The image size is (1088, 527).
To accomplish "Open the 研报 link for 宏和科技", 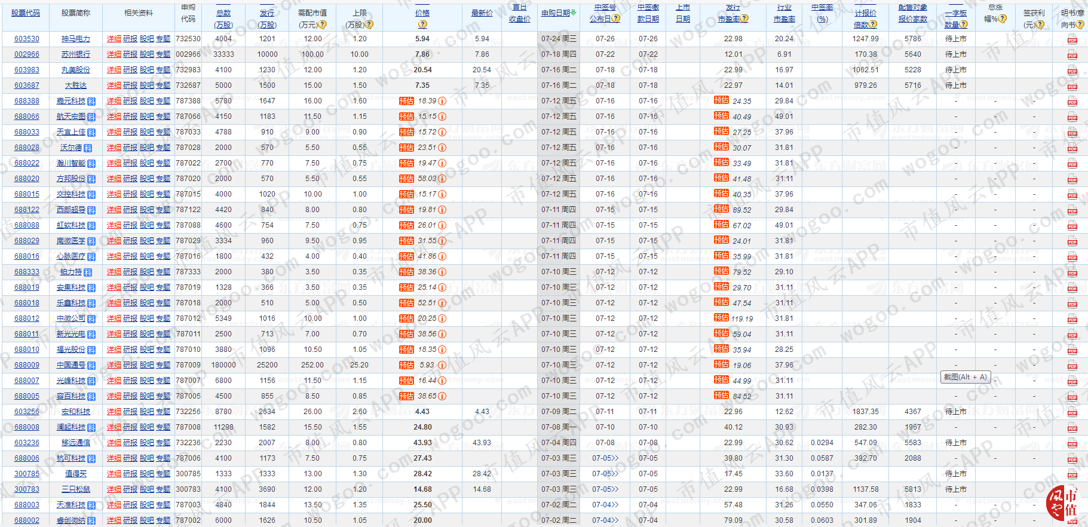I will pos(130,412).
